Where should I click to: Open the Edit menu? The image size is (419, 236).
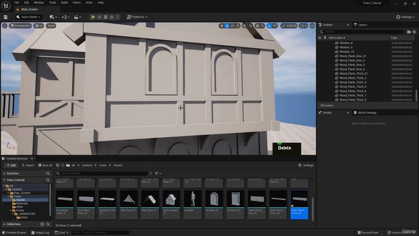26,3
